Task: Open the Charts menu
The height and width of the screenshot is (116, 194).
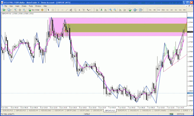Action: (24, 6)
